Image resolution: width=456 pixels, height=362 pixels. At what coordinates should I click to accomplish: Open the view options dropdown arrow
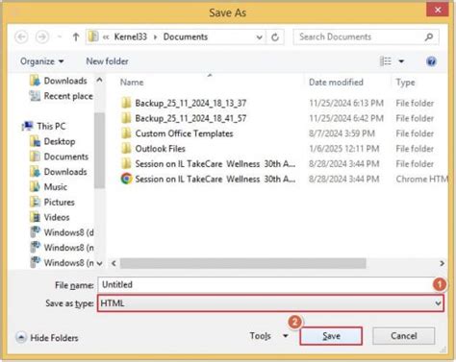[401, 61]
